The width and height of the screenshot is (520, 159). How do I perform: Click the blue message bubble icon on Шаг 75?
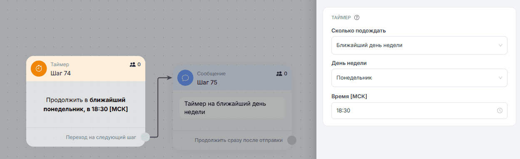(185, 78)
